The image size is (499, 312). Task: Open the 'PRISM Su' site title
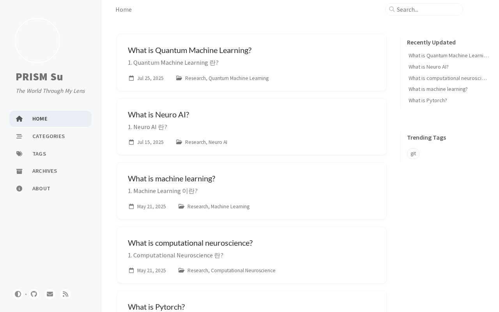39,77
